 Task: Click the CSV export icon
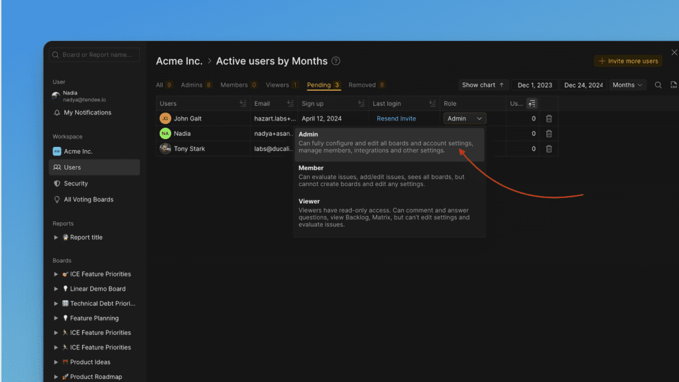(x=674, y=85)
